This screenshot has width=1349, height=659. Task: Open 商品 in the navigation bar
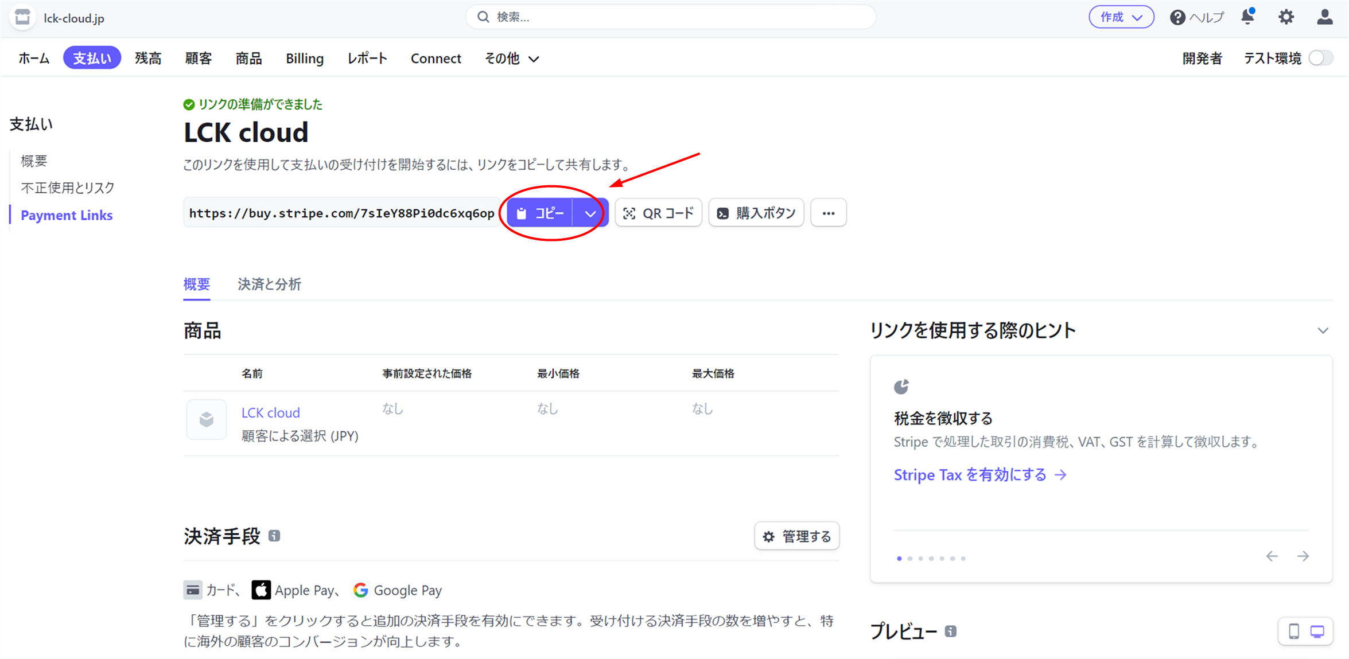click(x=248, y=58)
